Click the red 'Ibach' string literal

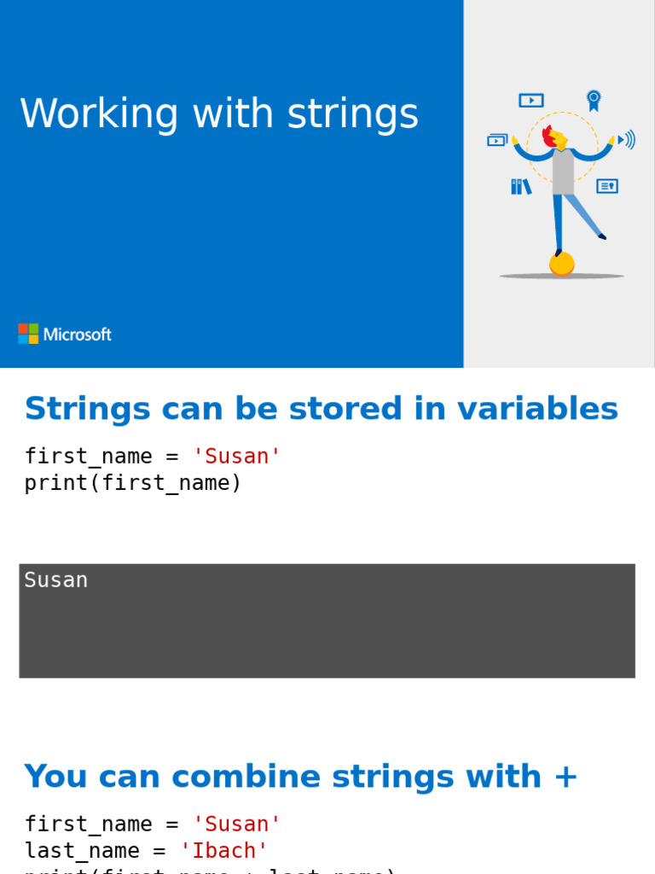pos(224,850)
